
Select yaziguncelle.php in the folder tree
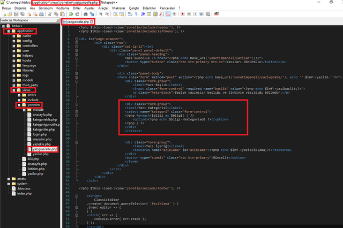pyautogui.click(x=45, y=149)
